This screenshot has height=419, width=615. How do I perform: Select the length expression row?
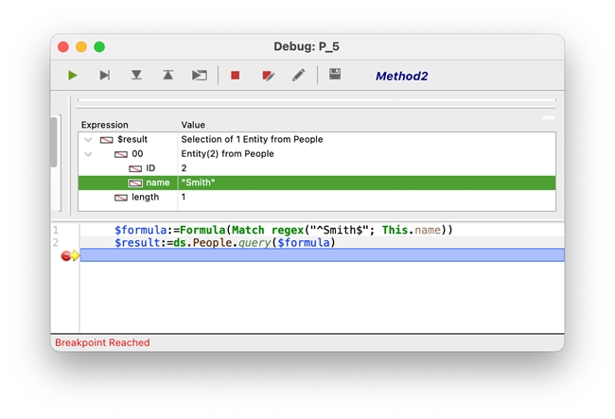point(144,197)
